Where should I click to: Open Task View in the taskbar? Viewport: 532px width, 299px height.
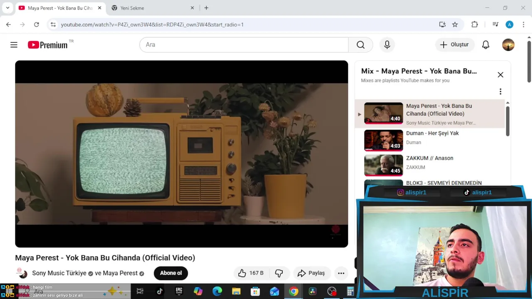click(140, 292)
